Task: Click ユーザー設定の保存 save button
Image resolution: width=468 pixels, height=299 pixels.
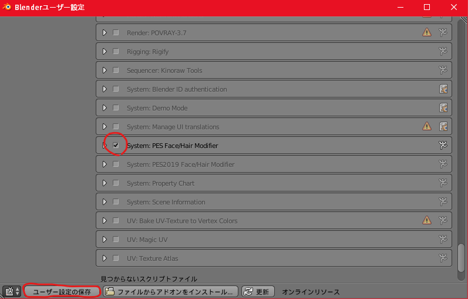Action: tap(62, 291)
